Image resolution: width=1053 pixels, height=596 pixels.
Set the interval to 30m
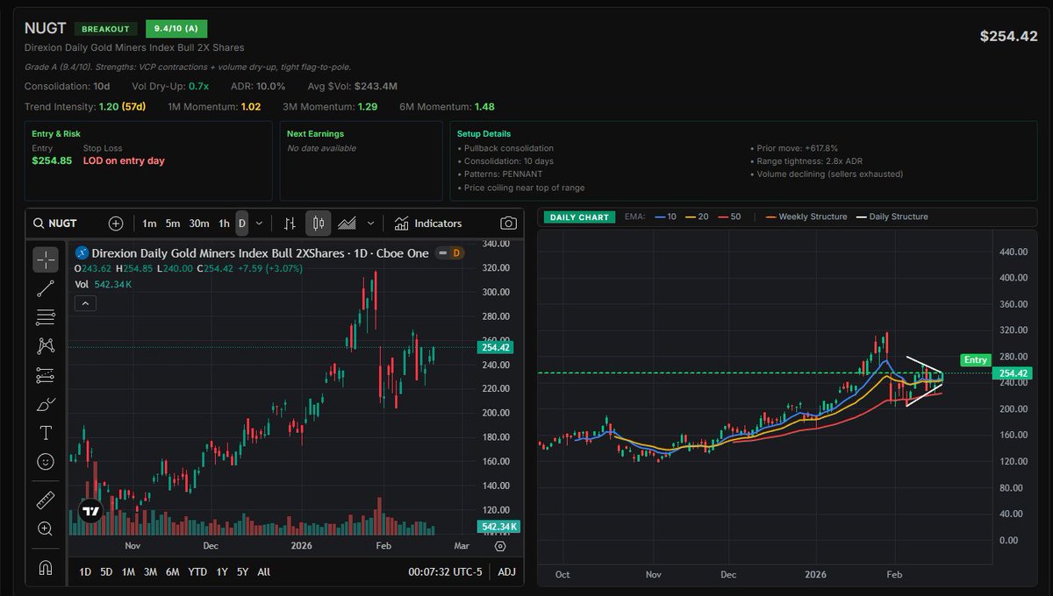[199, 223]
